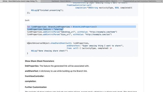
Task: Switch to the GitHub BranchMetrics ios-branch-deep-linking tab
Action: pos(20,1)
